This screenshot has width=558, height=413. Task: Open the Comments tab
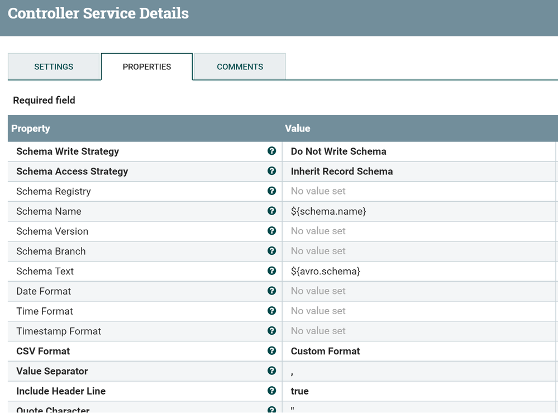click(240, 67)
